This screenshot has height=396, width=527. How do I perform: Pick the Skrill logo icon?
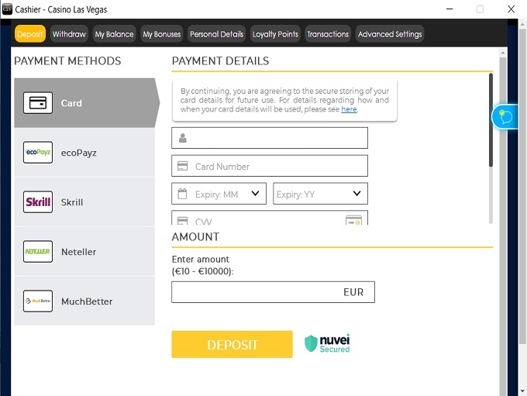click(38, 202)
